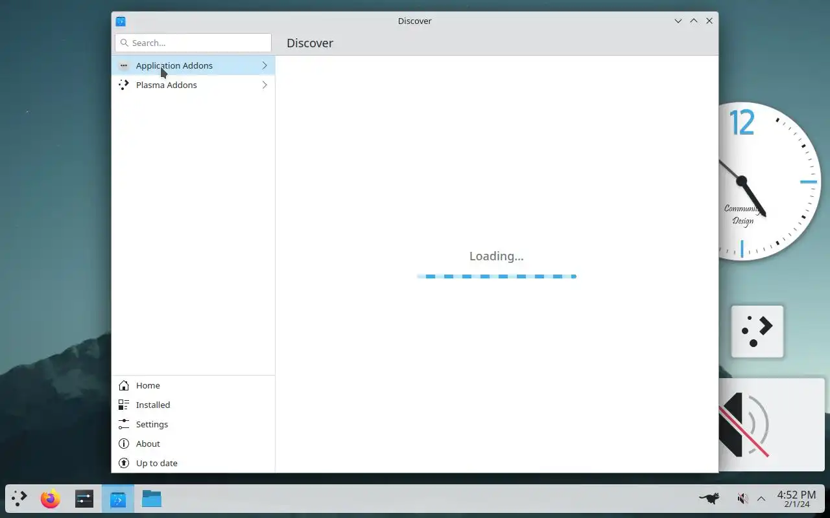Click the Loading progress bar
Screen dimensions: 830x518
497,276
